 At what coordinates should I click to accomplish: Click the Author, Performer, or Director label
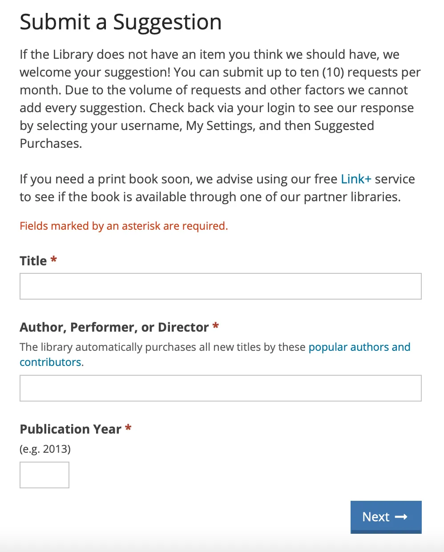113,327
